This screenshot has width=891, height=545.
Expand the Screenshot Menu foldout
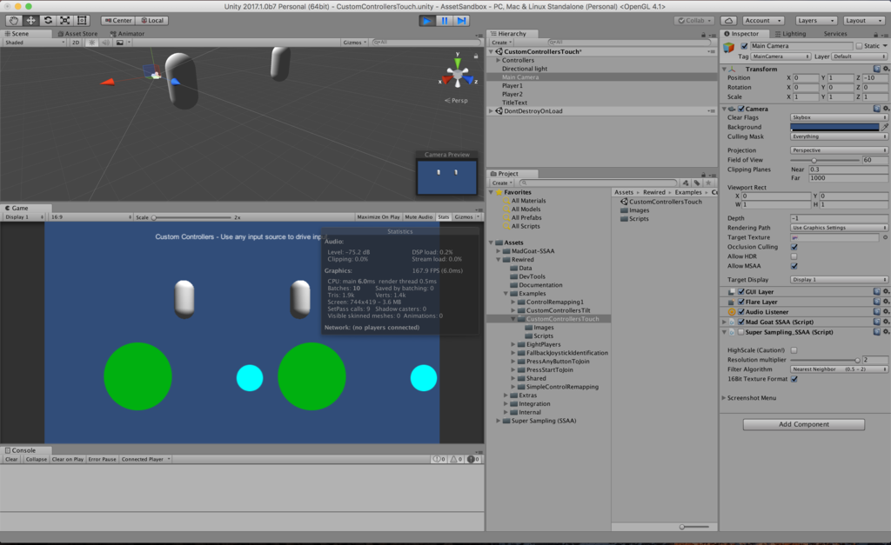coord(723,398)
